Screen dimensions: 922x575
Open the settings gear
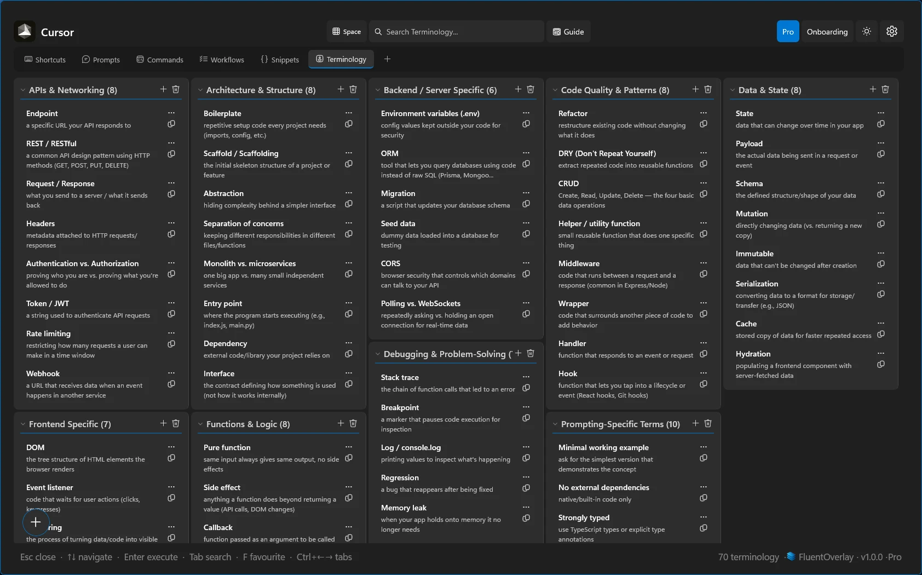[892, 31]
